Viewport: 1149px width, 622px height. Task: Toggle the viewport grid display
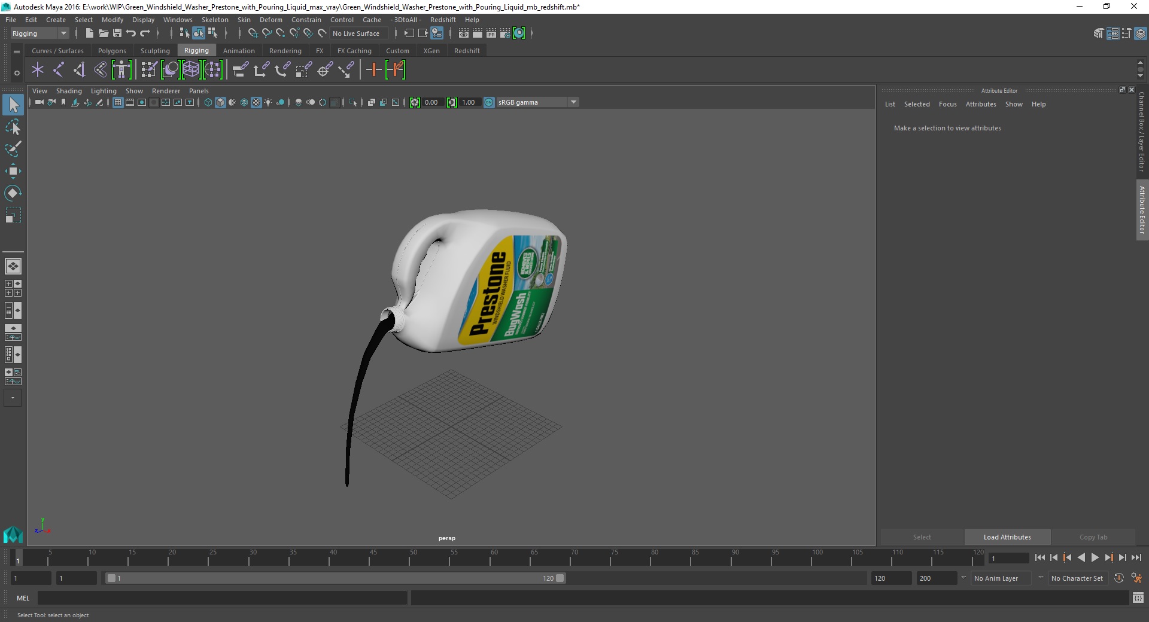(x=118, y=103)
